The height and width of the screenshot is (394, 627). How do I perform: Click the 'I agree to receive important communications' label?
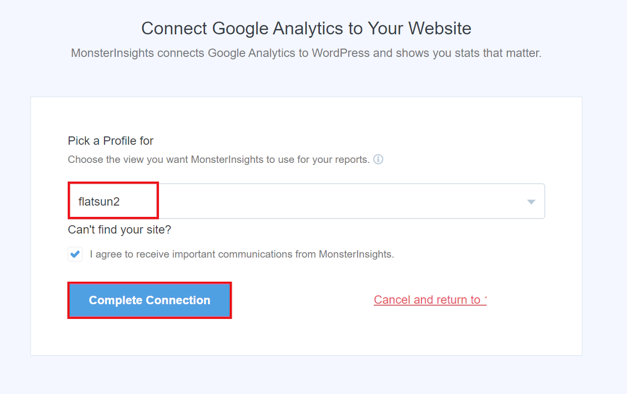[x=242, y=254]
